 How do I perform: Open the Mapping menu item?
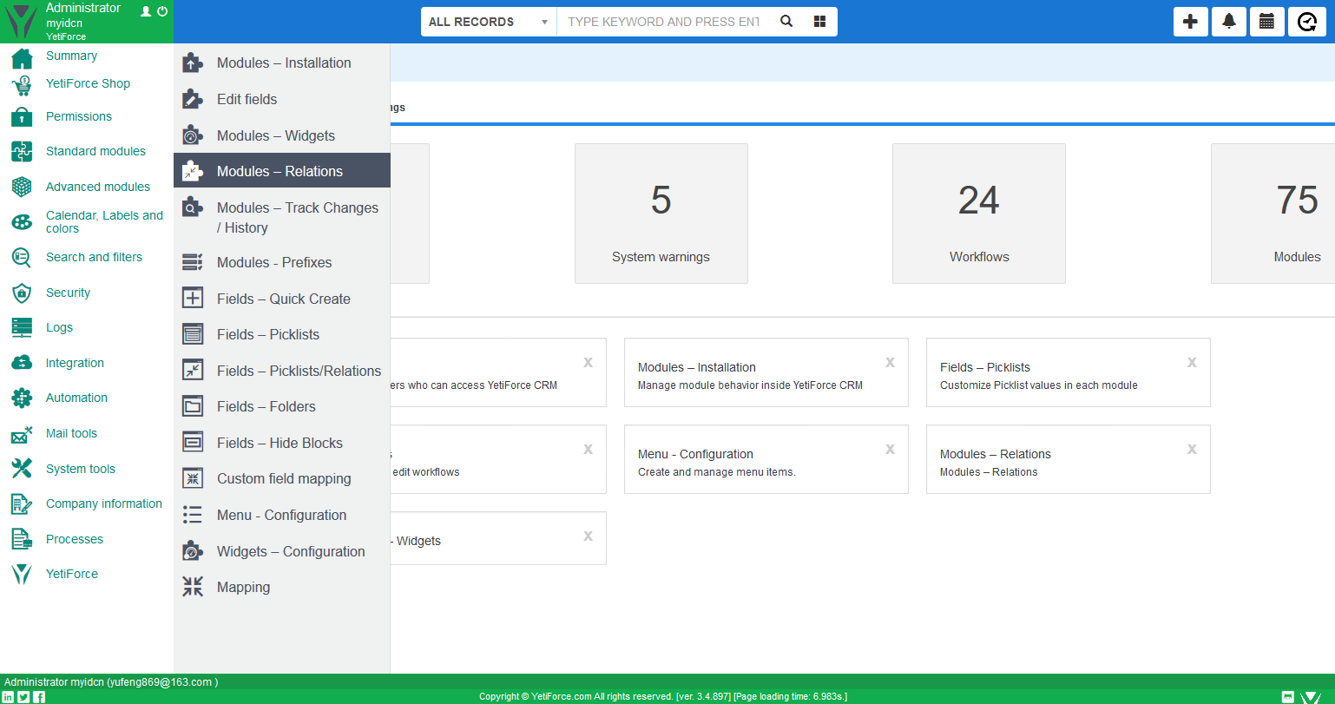pos(282,587)
